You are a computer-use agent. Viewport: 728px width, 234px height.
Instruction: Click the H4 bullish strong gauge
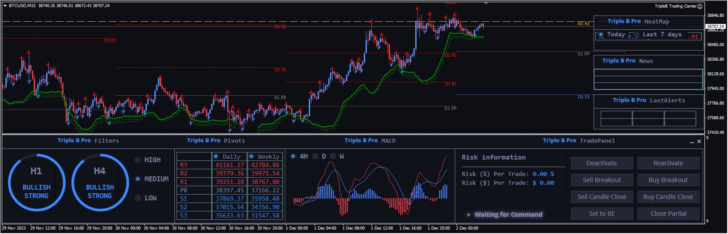100,183
